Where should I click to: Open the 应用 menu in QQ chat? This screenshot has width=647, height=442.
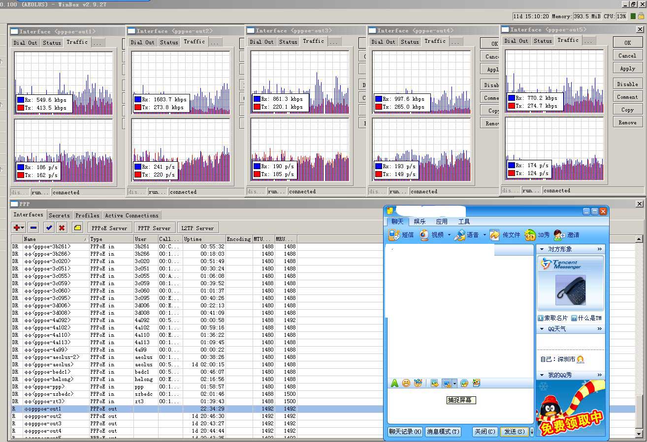(x=442, y=222)
